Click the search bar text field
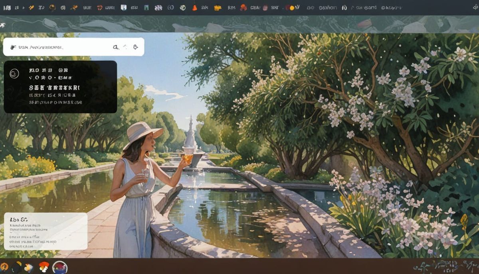The image size is (479, 274). [x=60, y=47]
